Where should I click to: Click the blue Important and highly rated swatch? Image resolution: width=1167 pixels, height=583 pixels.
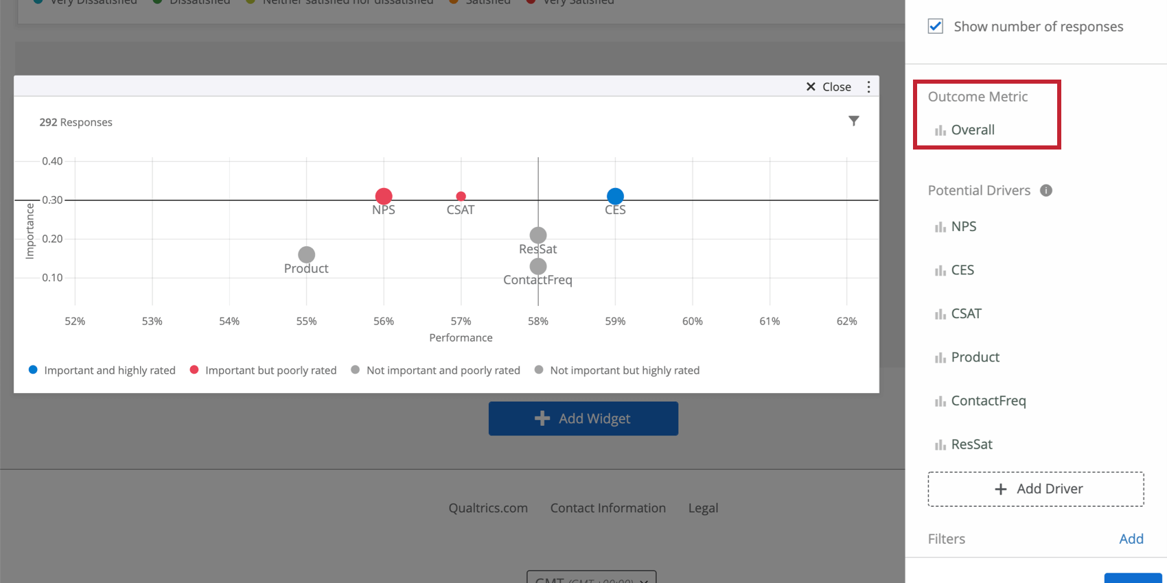click(33, 370)
